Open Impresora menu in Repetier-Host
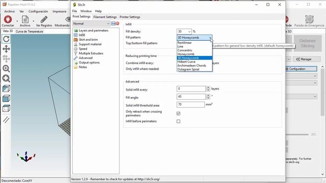The width and height of the screenshot is (326, 183). pos(60,11)
